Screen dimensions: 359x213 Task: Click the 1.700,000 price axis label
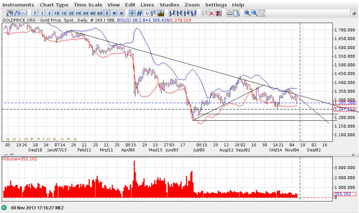345,30
